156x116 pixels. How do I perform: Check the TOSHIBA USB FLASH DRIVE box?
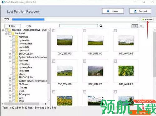click(6, 30)
